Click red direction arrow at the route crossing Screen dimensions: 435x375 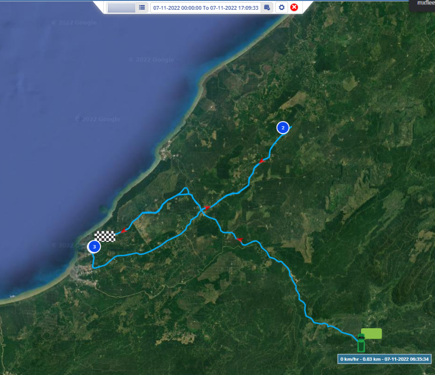pyautogui.click(x=207, y=208)
